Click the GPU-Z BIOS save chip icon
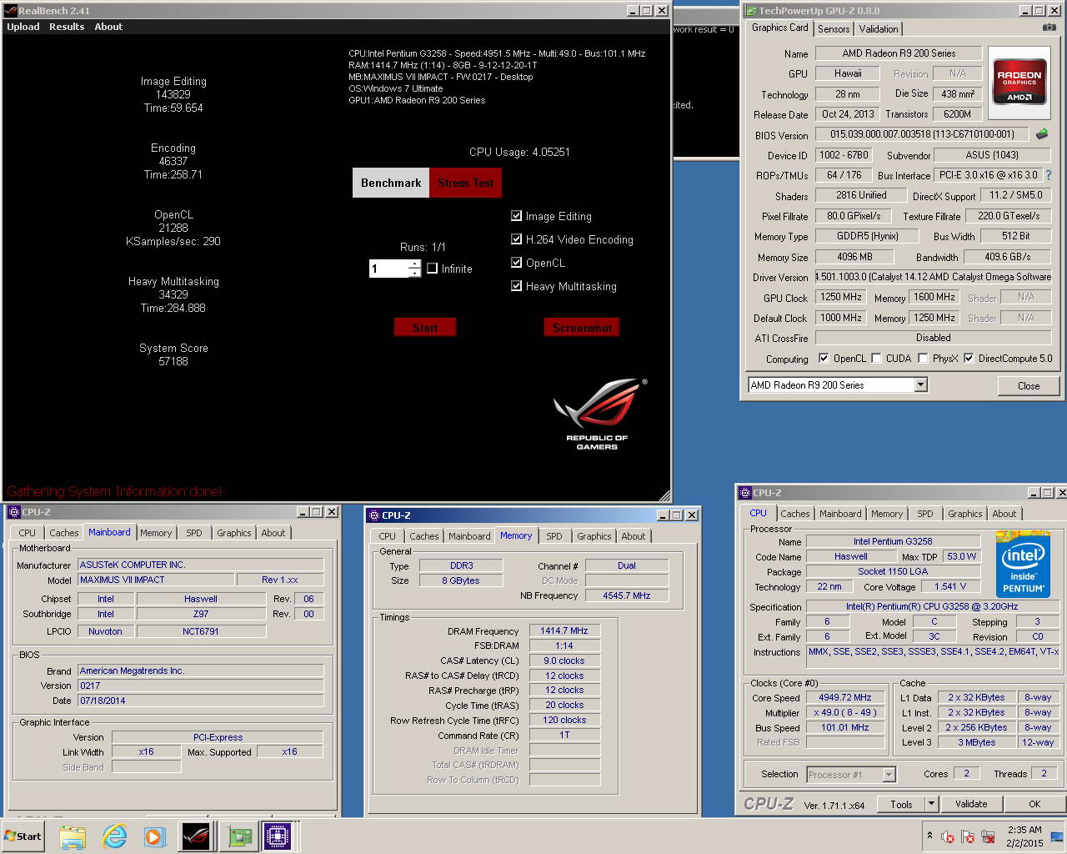Screen dimensions: 1067x854 coord(1042,133)
